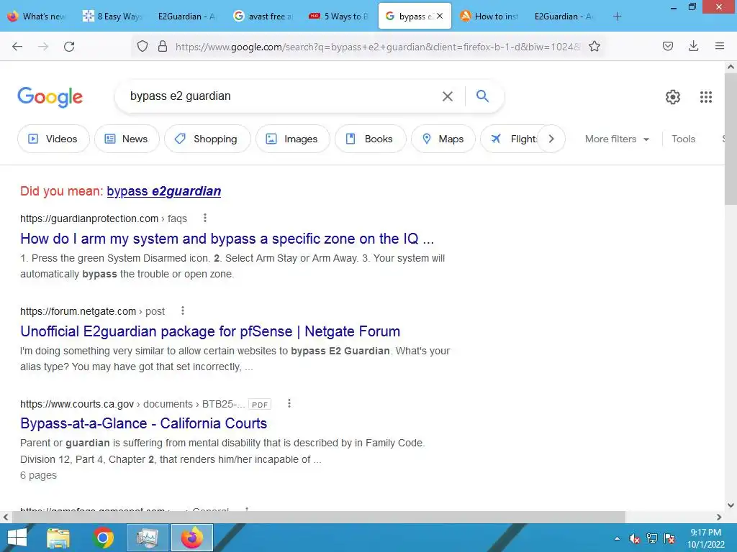
Task: Submit search with magnifier icon
Action: click(x=482, y=96)
